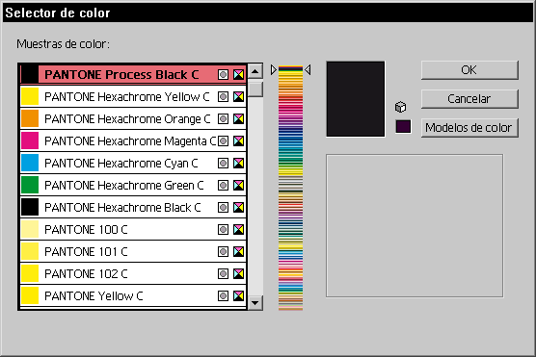Click the out-of-gamut cube warning icon
This screenshot has width=536, height=357.
coord(401,107)
